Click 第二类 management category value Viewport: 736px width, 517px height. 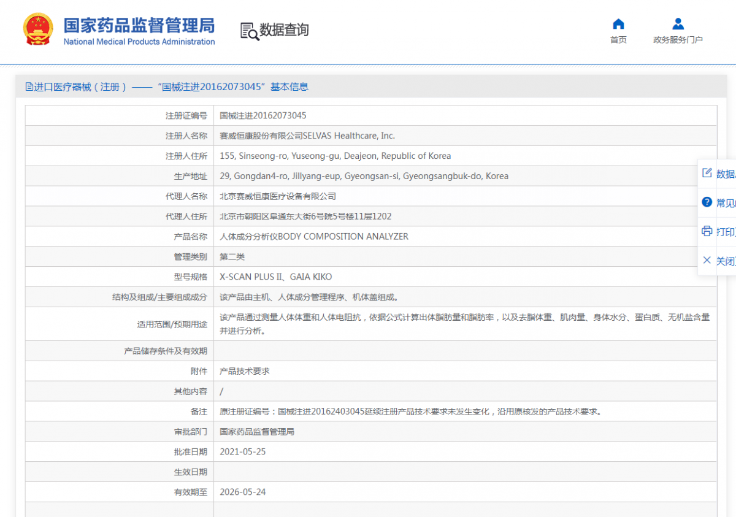pos(232,257)
